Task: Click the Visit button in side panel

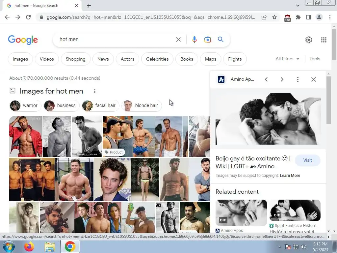Action: (308, 160)
